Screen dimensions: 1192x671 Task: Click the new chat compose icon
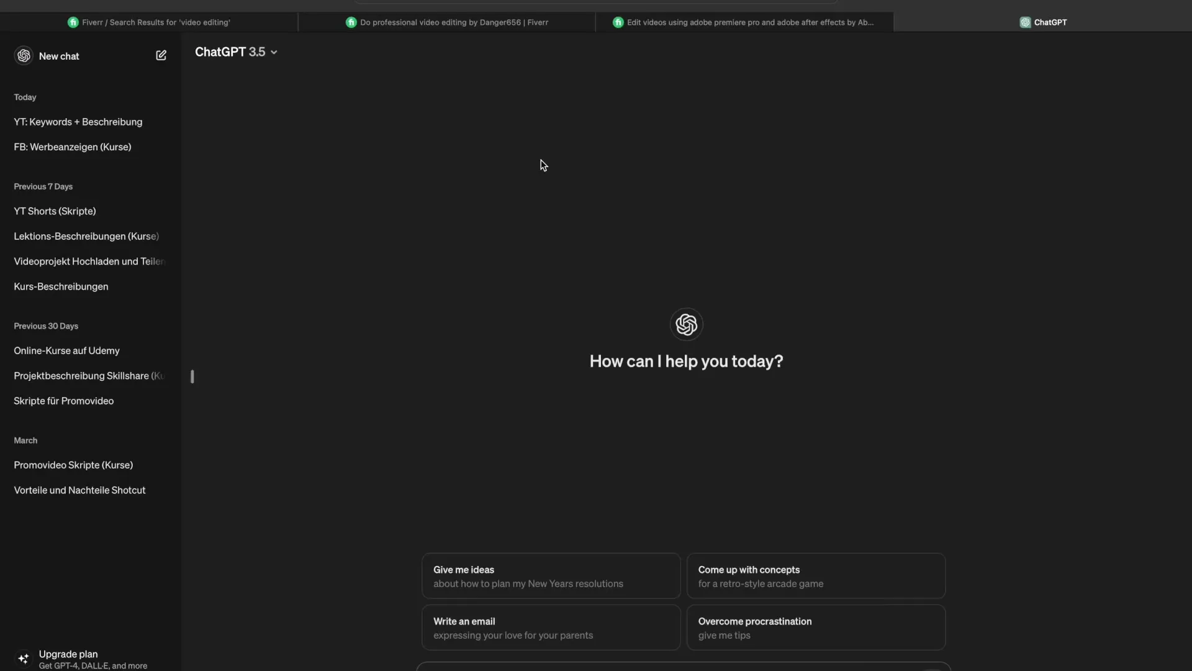click(x=161, y=55)
